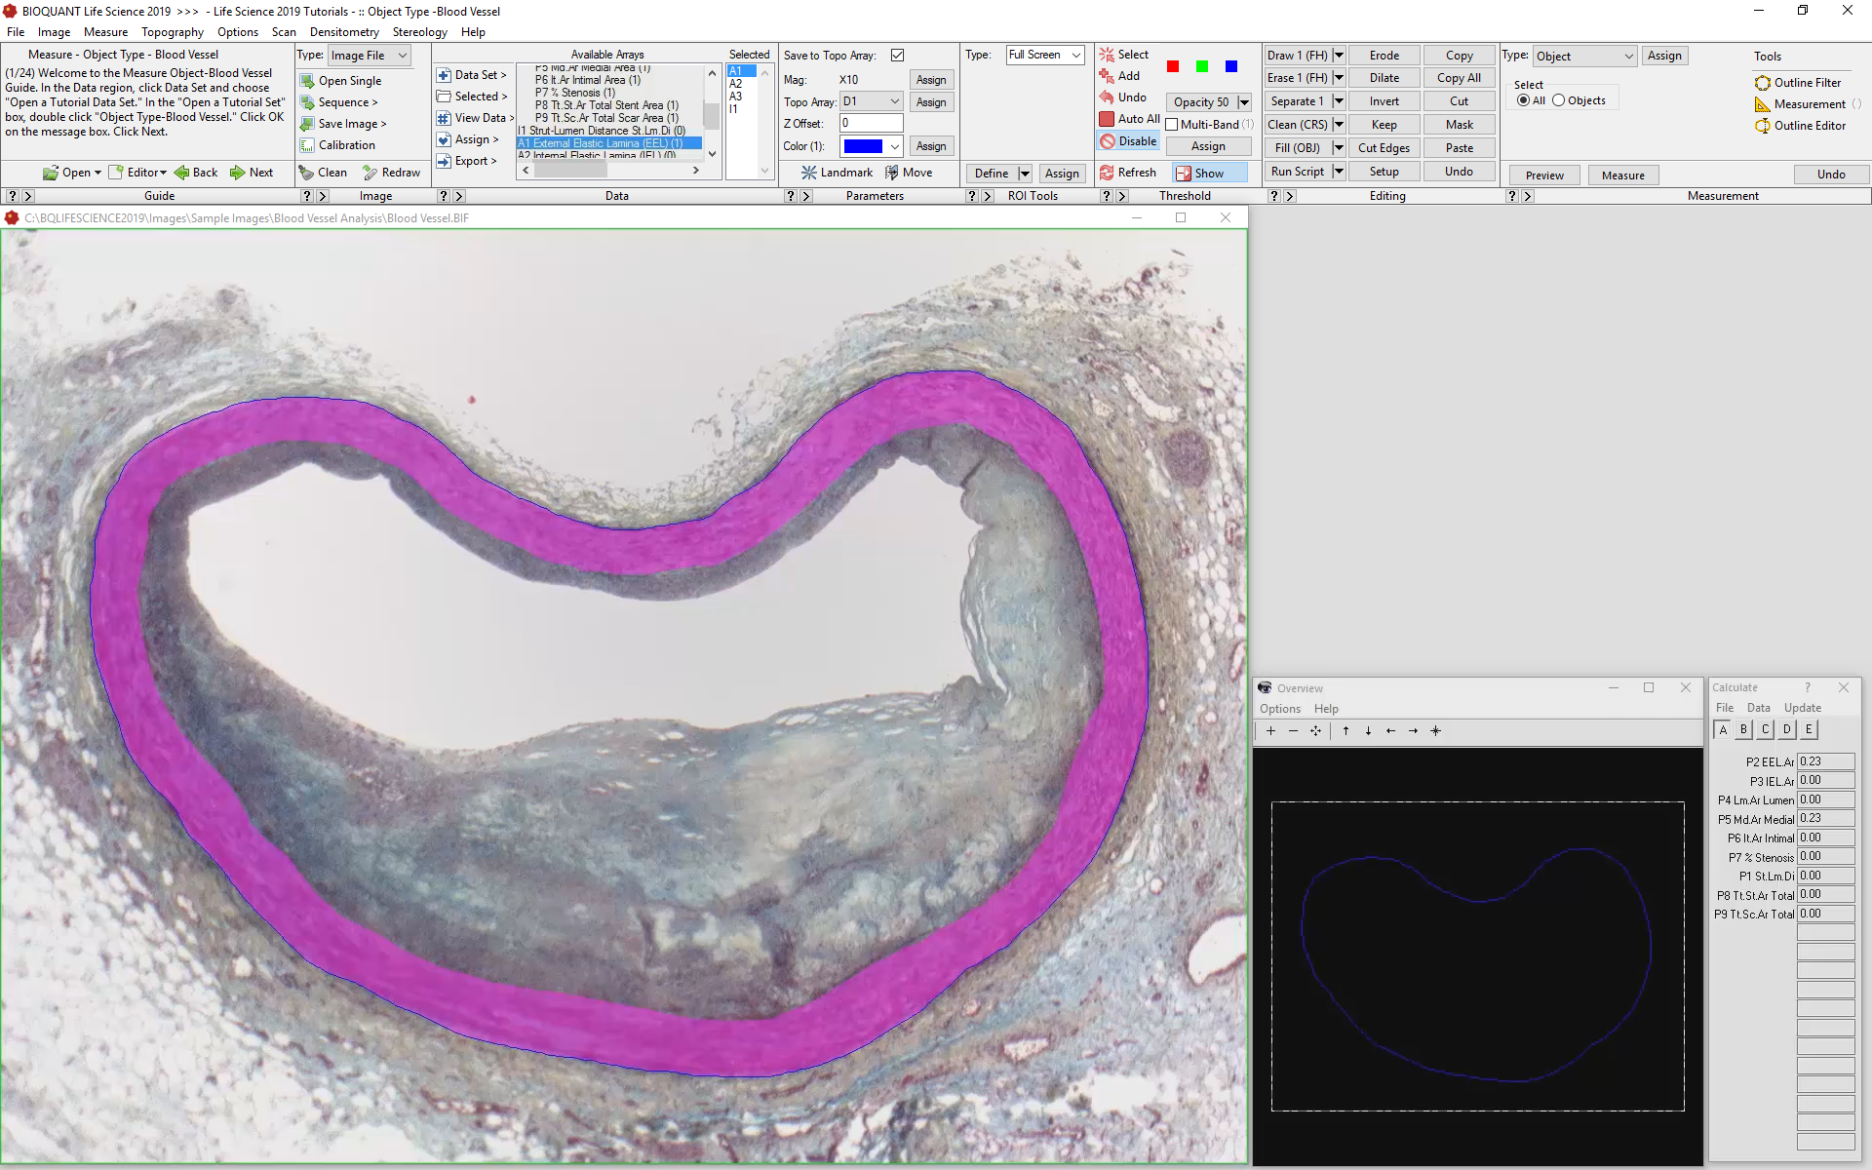Click the Cut Edges button
The width and height of the screenshot is (1872, 1170).
pyautogui.click(x=1384, y=148)
